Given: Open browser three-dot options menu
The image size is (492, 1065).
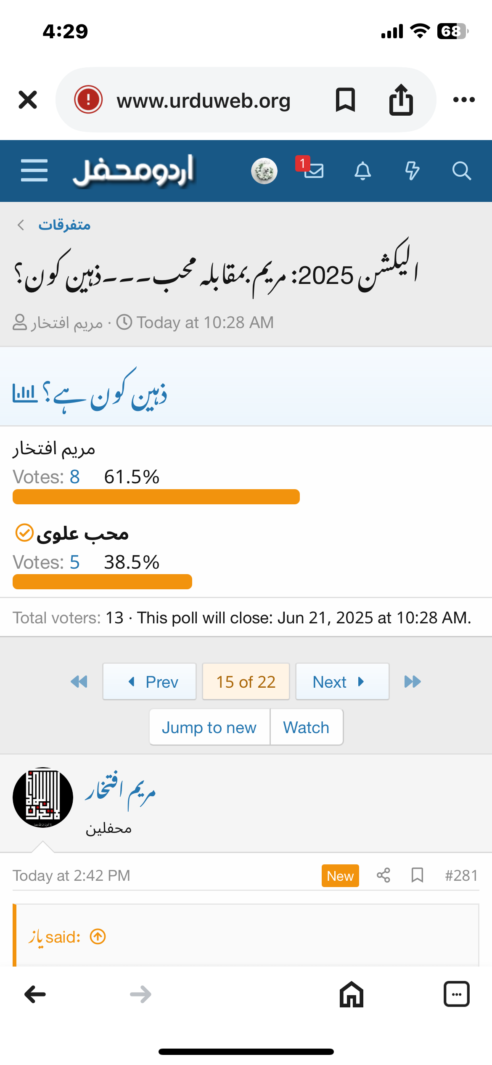Looking at the screenshot, I should (x=464, y=100).
